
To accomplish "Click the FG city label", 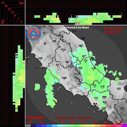I will (119, 89).
